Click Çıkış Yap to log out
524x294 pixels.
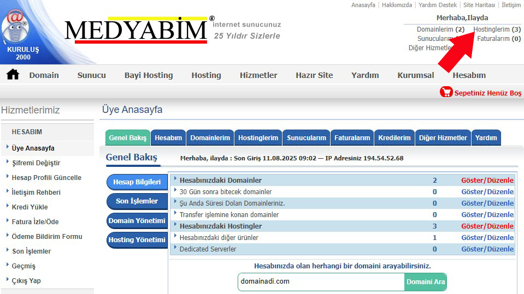click(26, 281)
